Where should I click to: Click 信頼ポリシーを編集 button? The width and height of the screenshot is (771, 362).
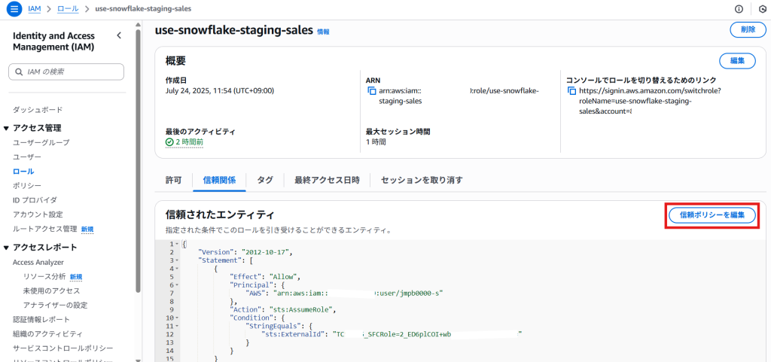[711, 215]
